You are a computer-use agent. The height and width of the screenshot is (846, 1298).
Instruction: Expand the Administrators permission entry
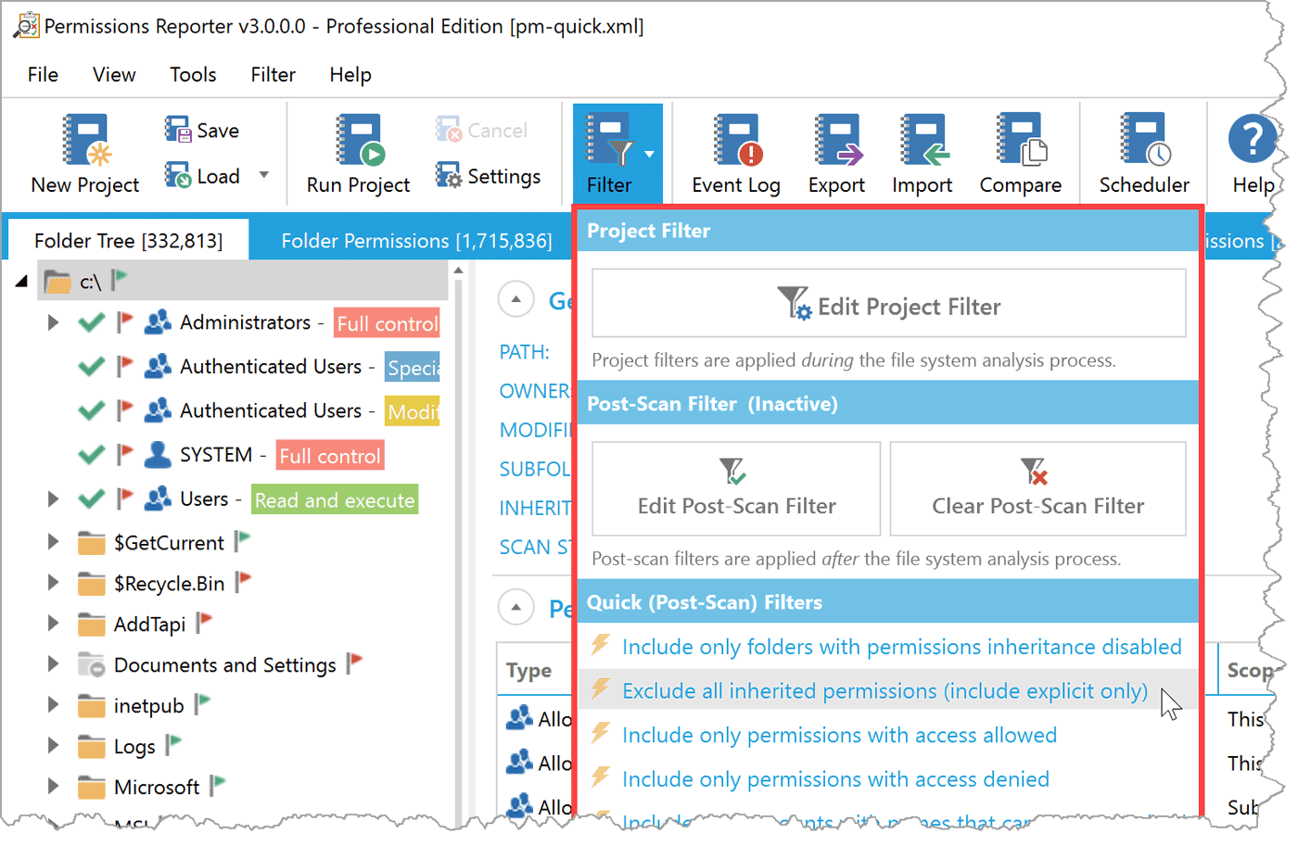click(x=53, y=322)
